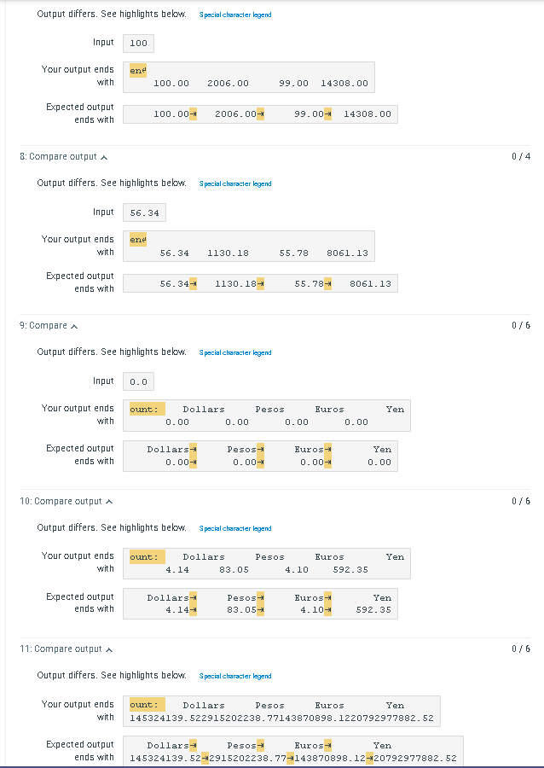Image resolution: width=544 pixels, height=768 pixels.
Task: Click the input box showing 56.34
Action: [144, 212]
